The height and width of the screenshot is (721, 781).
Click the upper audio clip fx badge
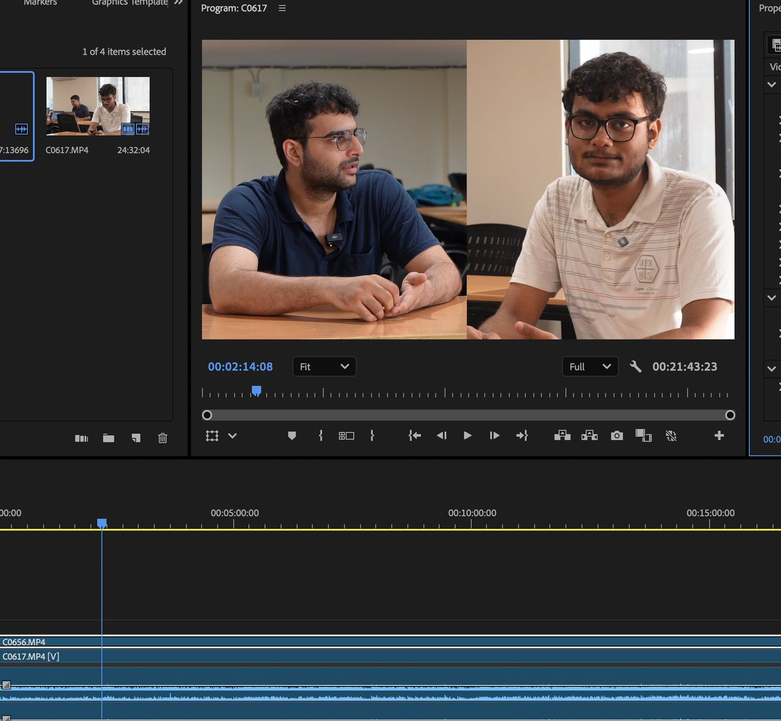tap(6, 685)
